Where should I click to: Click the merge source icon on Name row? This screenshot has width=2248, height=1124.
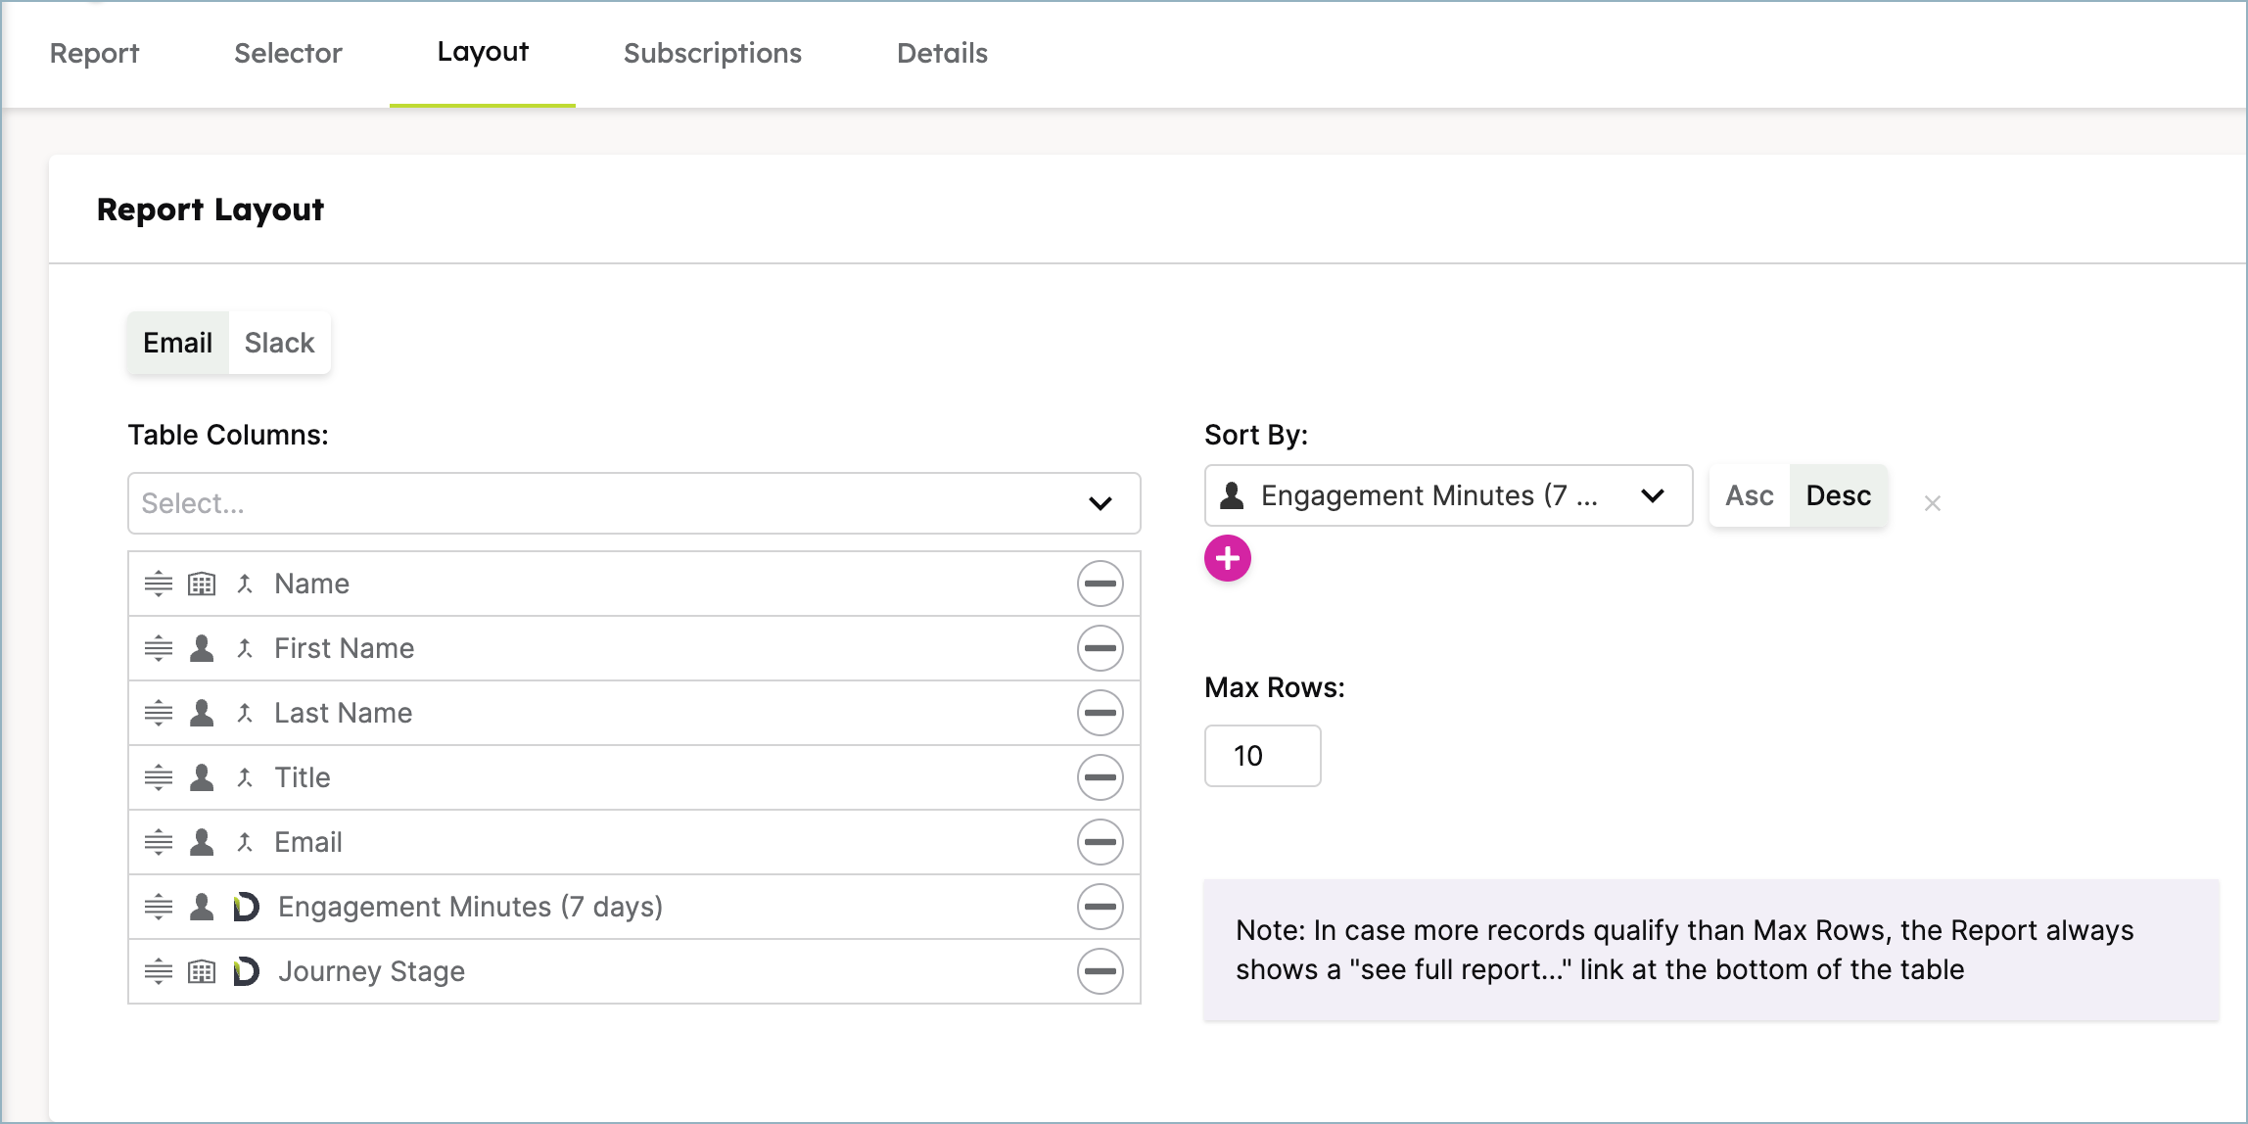pyautogui.click(x=245, y=584)
